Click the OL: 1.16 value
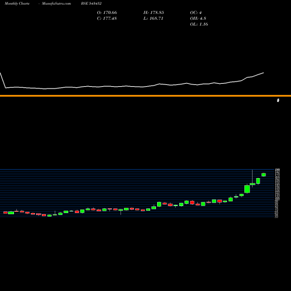Screen dimensions: 291x291 pyautogui.click(x=199, y=24)
